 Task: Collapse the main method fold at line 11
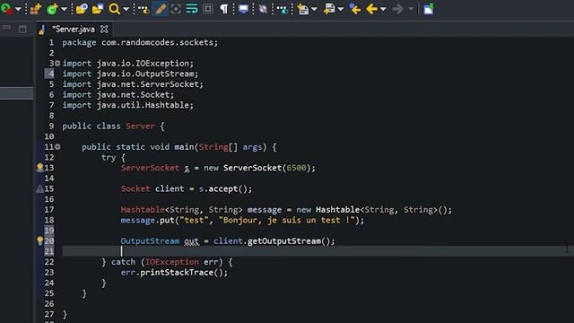(57, 147)
